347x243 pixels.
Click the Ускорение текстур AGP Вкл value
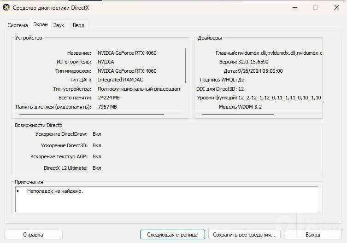tap(97, 157)
